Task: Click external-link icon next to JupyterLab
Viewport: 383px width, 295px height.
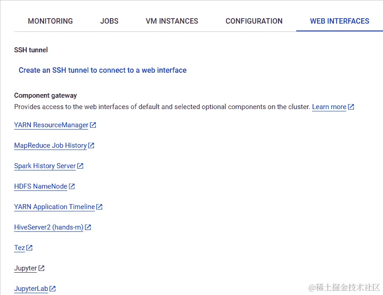Action: (53, 289)
